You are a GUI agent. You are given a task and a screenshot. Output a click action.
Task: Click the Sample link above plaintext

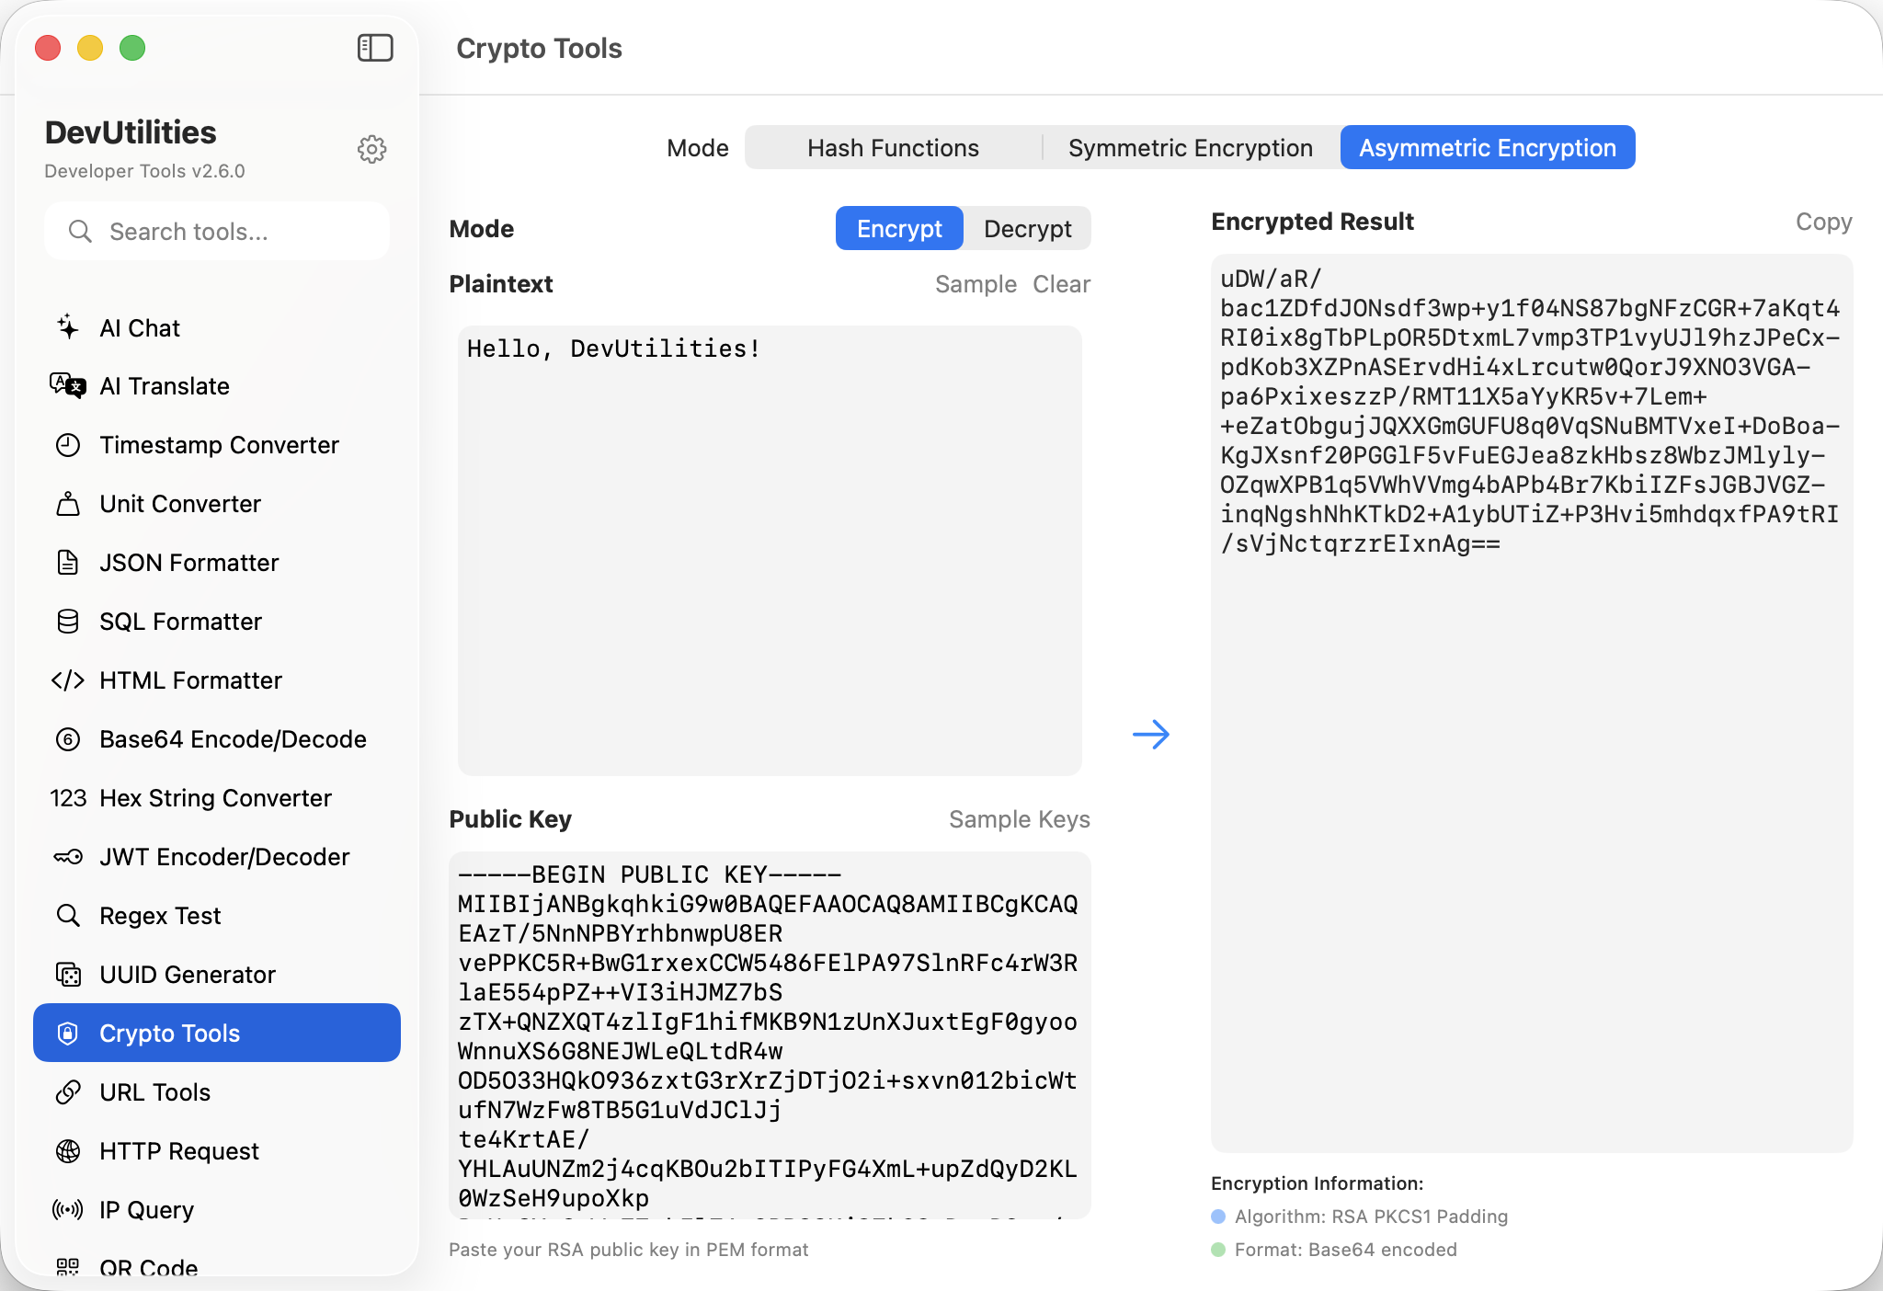(x=975, y=284)
